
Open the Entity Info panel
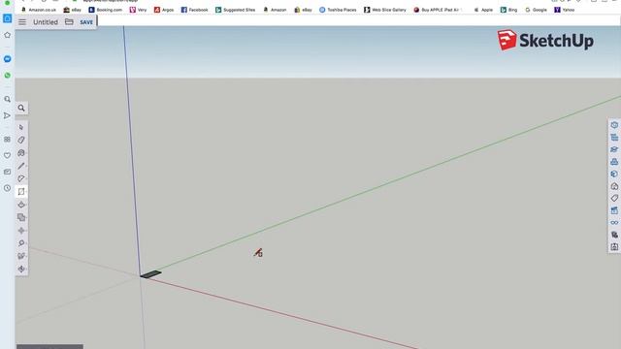pyautogui.click(x=614, y=125)
